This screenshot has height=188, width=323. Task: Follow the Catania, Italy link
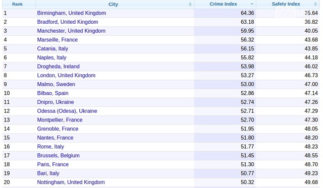point(52,48)
